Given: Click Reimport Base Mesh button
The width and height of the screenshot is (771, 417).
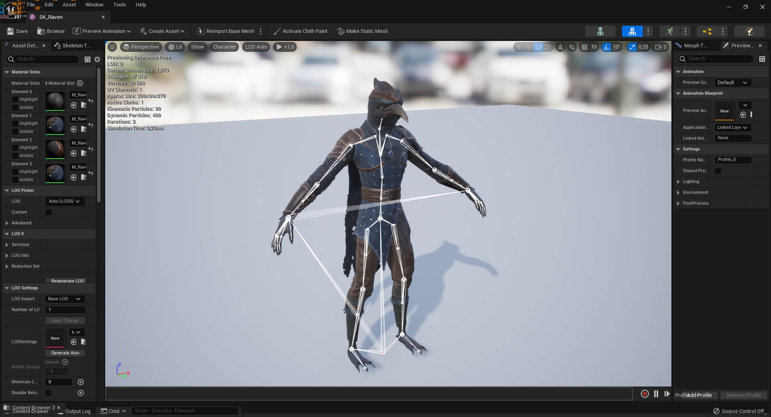Looking at the screenshot, I should coord(226,31).
